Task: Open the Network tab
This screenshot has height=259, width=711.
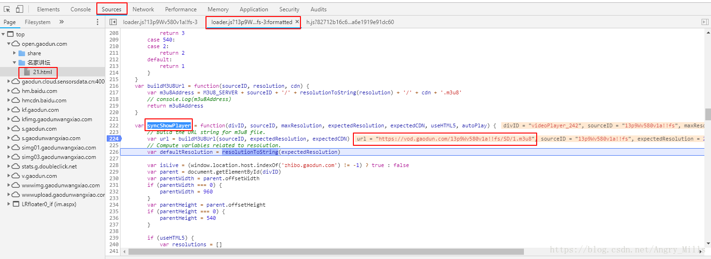Action: pyautogui.click(x=143, y=9)
